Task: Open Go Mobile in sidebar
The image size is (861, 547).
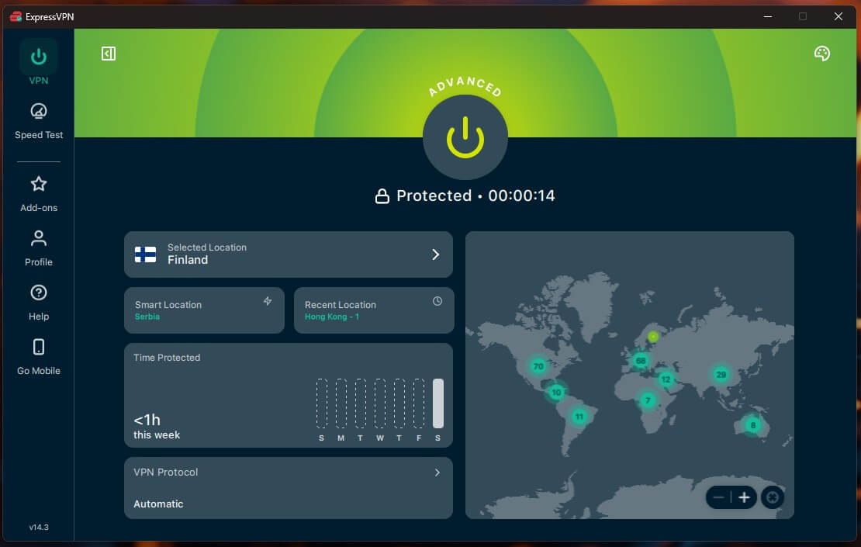Action: pos(39,358)
